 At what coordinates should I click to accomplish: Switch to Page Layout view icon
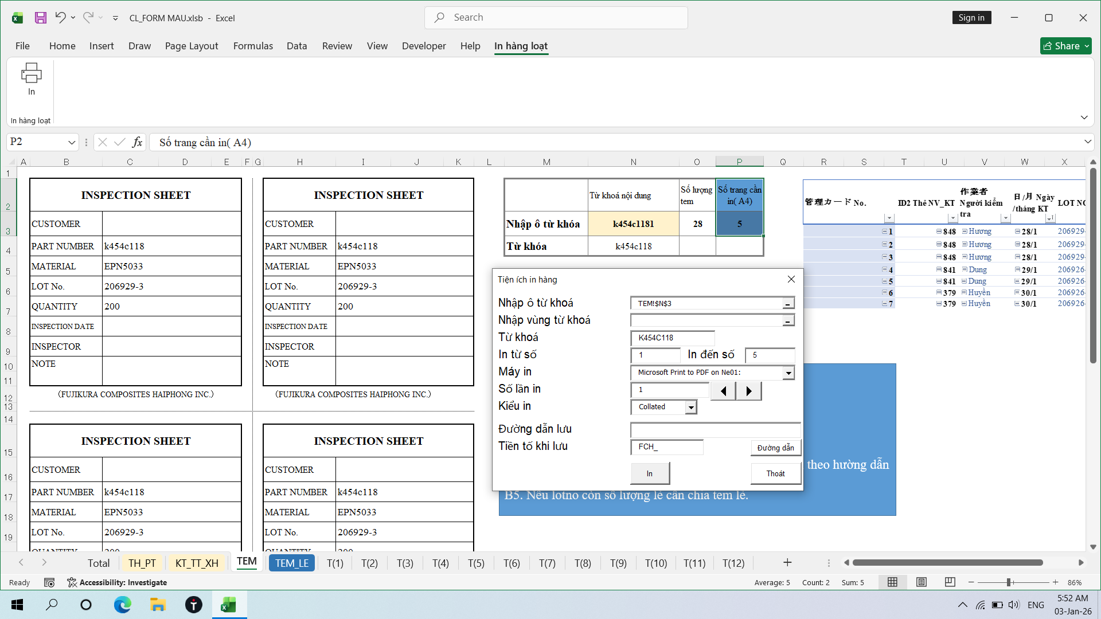(922, 582)
